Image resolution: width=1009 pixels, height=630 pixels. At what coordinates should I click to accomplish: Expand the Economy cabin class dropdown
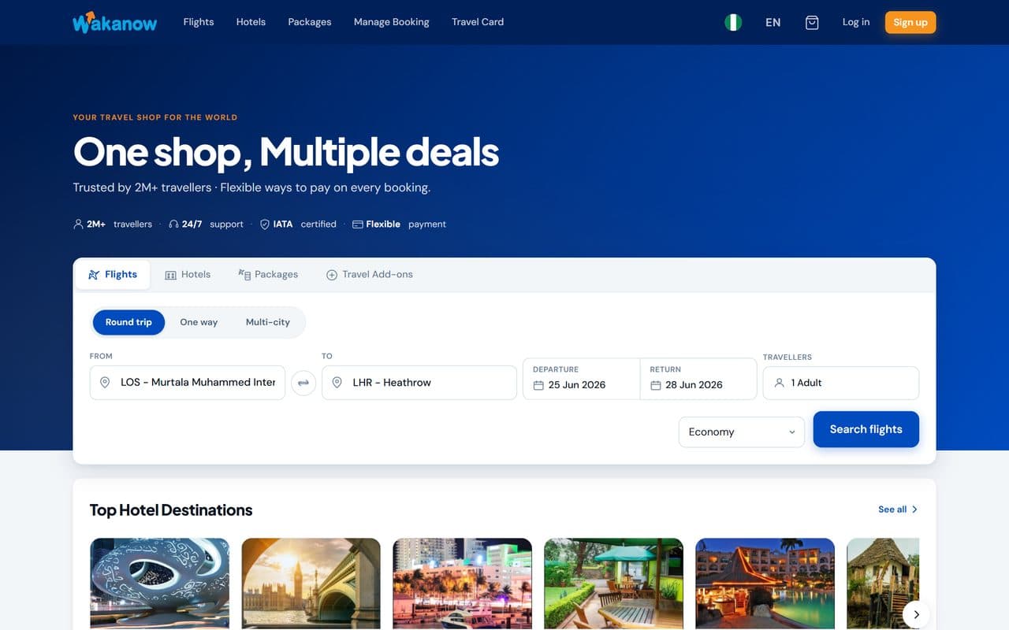742,432
